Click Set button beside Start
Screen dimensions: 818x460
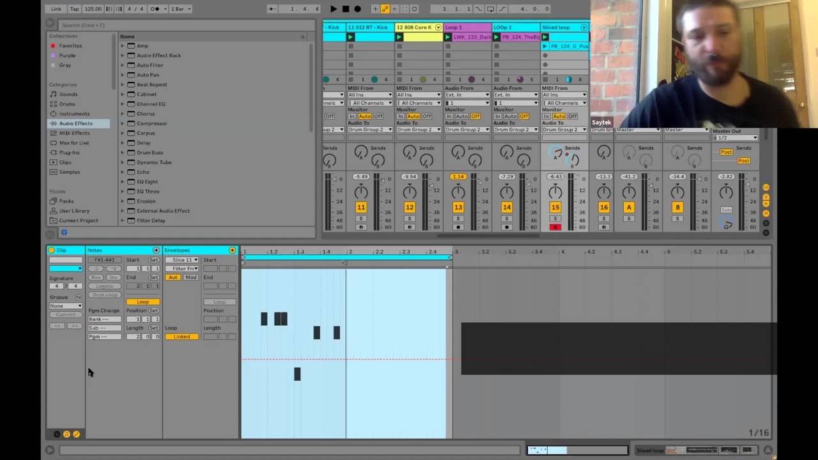(x=153, y=260)
